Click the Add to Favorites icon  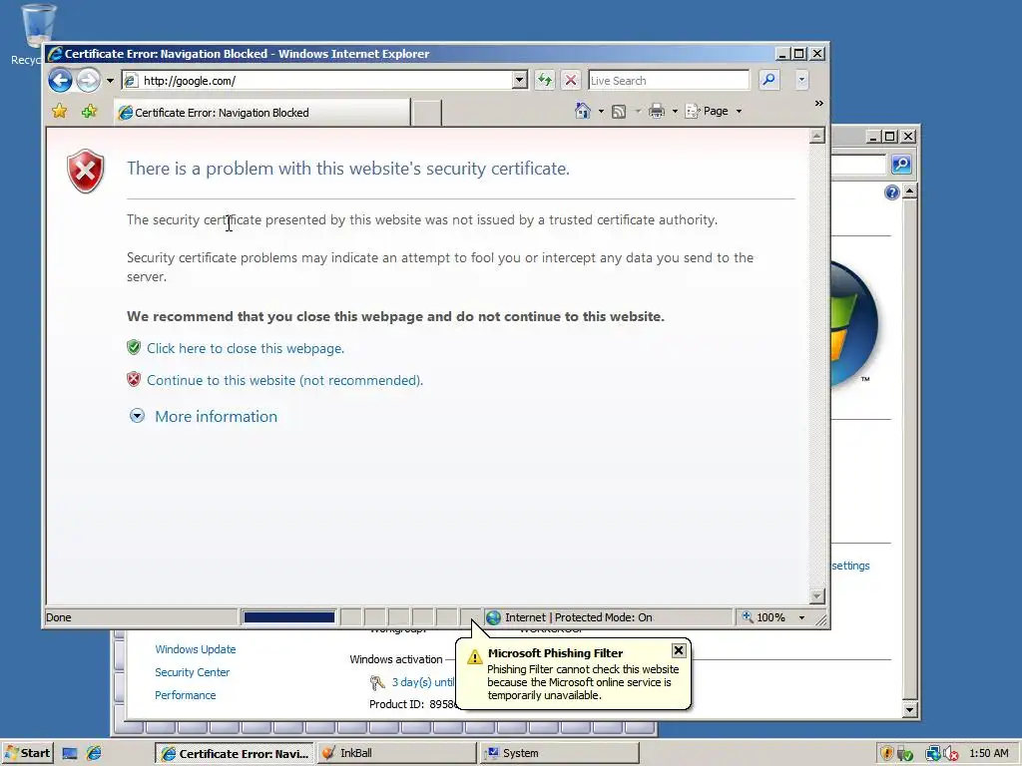click(89, 112)
